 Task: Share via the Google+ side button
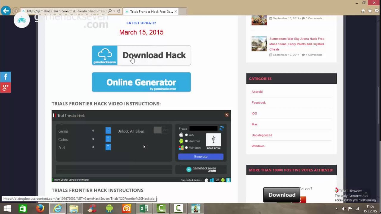click(x=5, y=87)
